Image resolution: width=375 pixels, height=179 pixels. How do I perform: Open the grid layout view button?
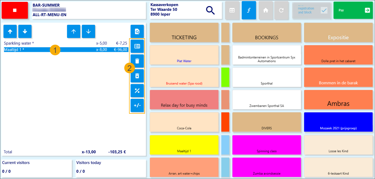click(232, 10)
